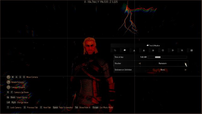Click the Tab key hint
This screenshot has height=114, width=202.
point(76,107)
